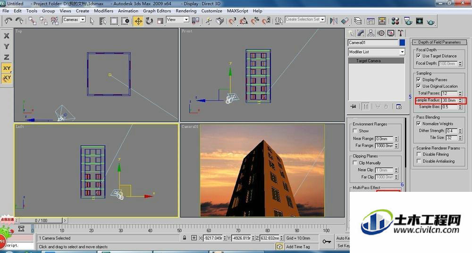Open the Layer Manager icon
The width and height of the screenshot is (472, 253).
click(358, 21)
